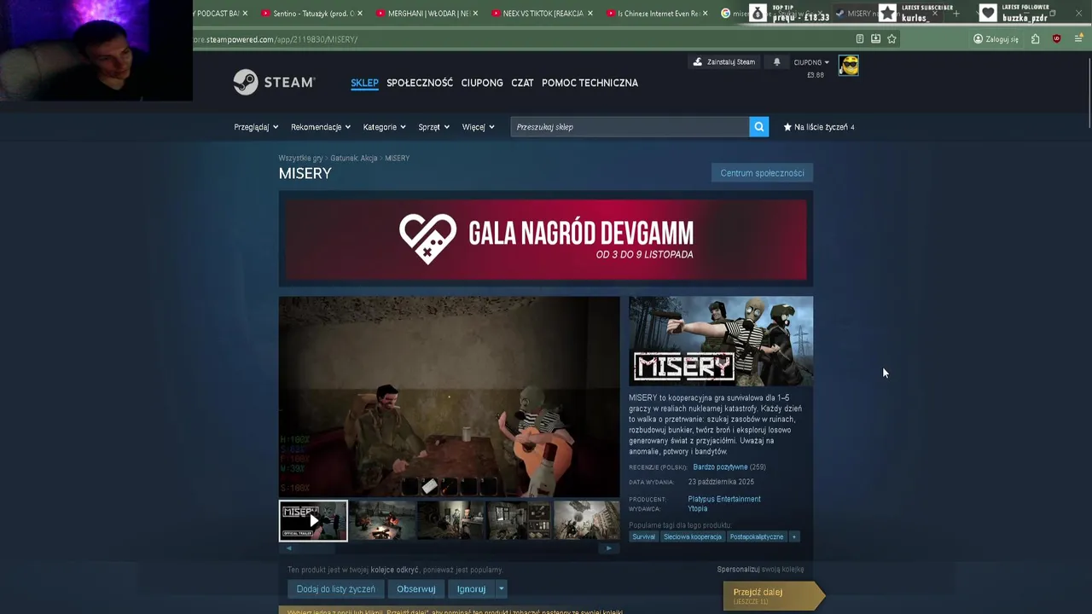The width and height of the screenshot is (1092, 614).
Task: Click the Postapokaliptyczne tag
Action: tap(757, 536)
